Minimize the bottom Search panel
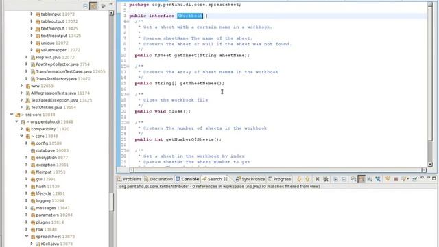 point(428,178)
